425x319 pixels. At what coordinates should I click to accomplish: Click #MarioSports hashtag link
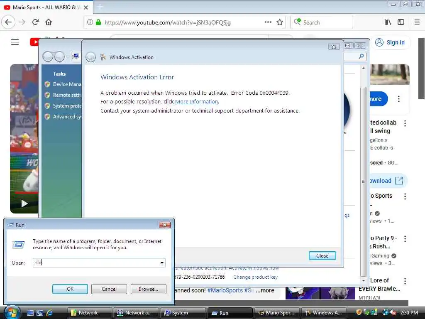225,290
